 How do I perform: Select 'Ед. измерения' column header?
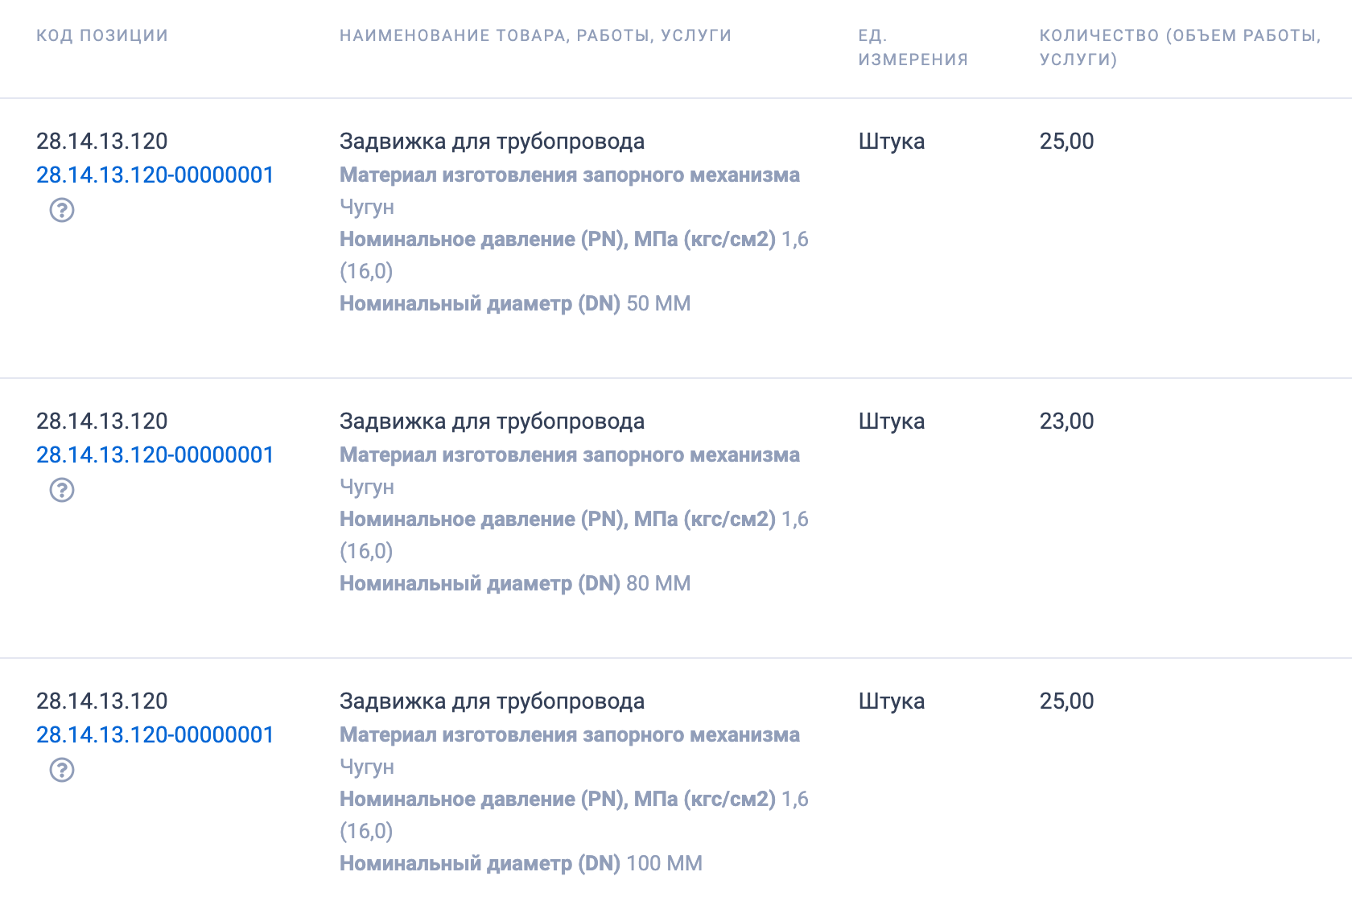(913, 47)
